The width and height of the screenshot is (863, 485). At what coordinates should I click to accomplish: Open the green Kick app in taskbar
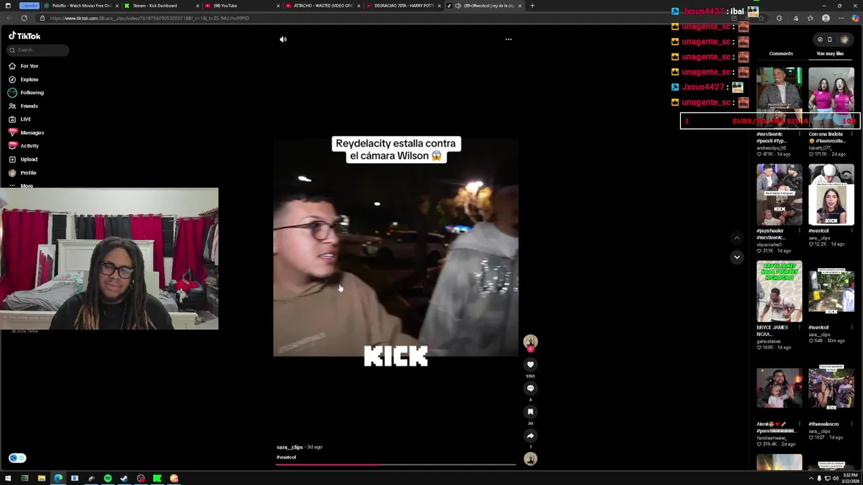157,478
